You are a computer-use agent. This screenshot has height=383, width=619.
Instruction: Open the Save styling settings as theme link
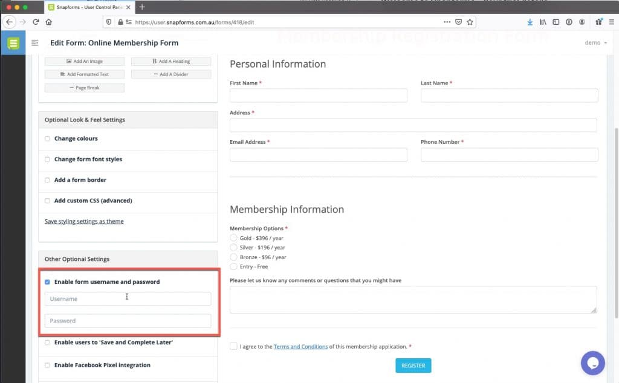tap(84, 221)
